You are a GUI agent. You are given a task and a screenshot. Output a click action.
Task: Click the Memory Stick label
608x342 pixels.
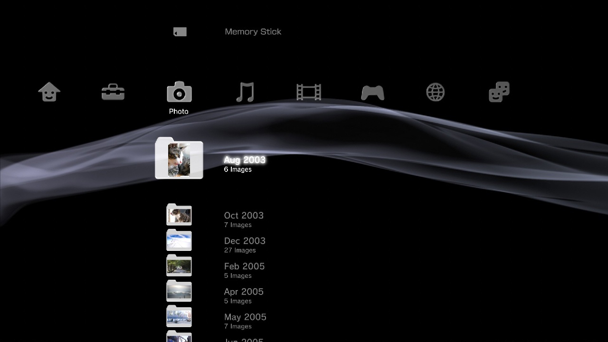pos(253,32)
